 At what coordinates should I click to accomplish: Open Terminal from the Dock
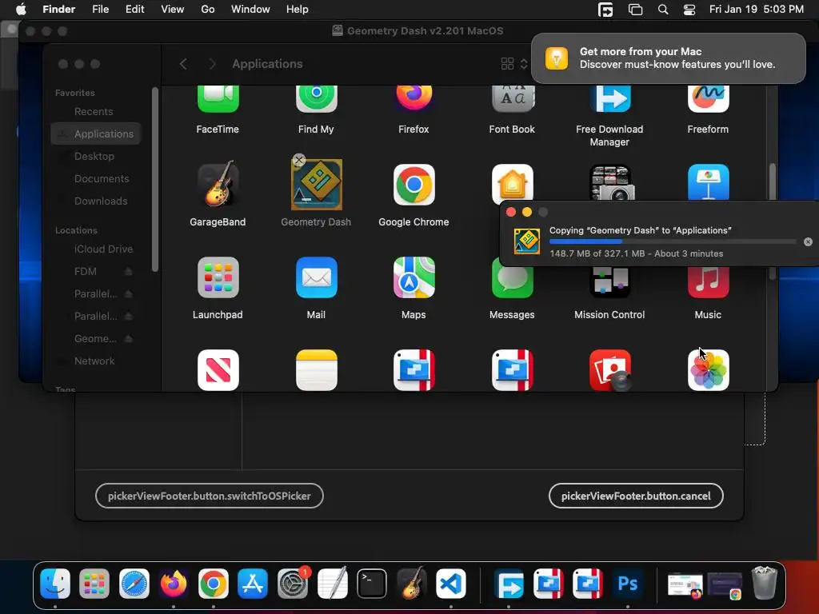pyautogui.click(x=372, y=584)
